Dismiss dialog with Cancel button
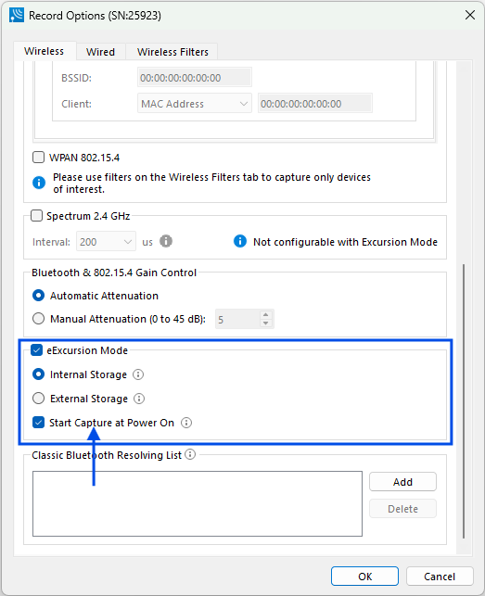The height and width of the screenshot is (596, 485). (440, 577)
